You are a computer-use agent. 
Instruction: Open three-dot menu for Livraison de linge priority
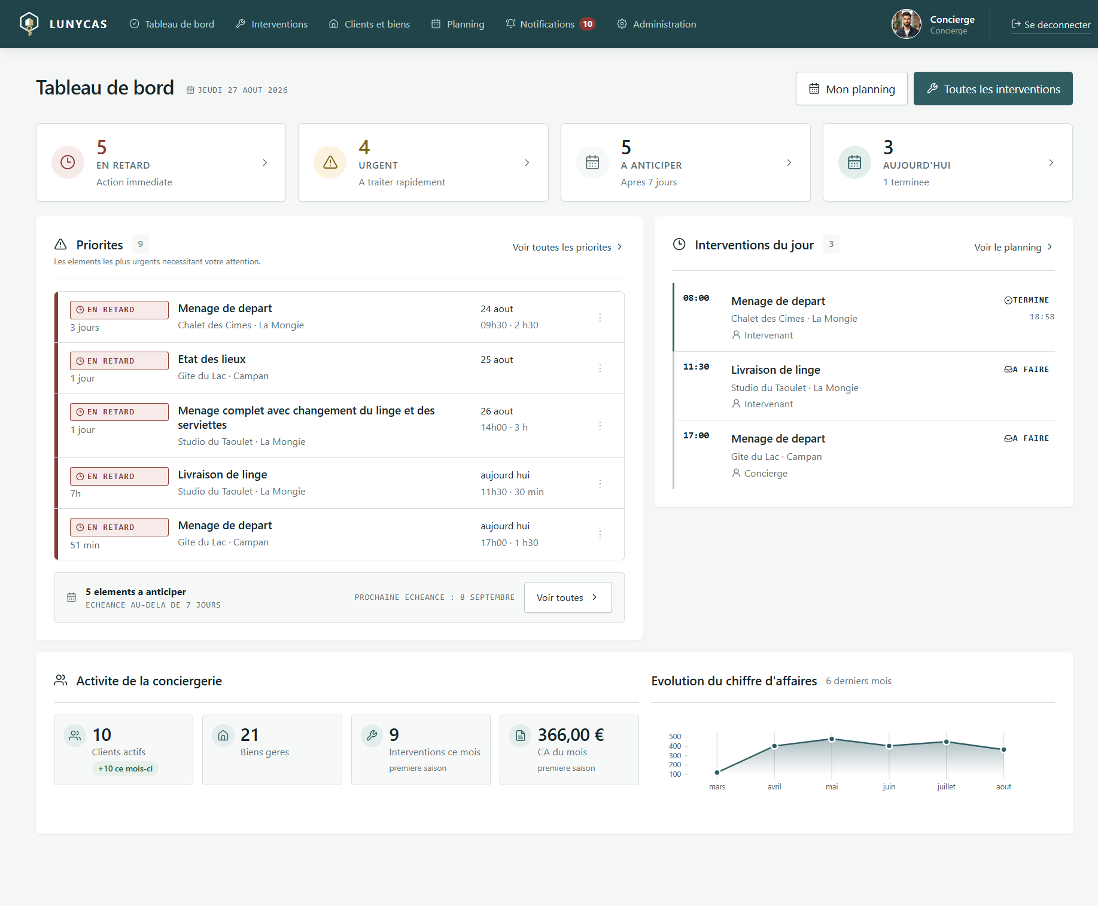[x=600, y=483]
